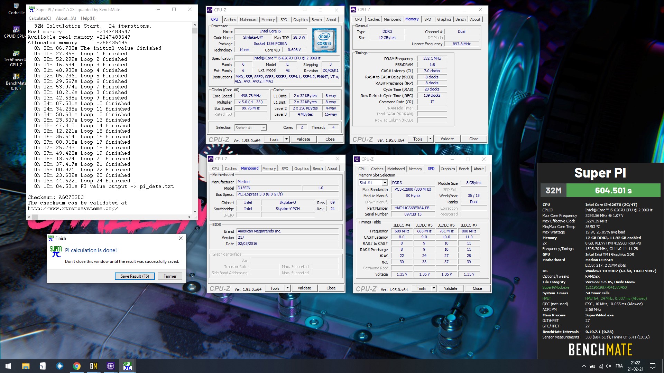Open Tools dropdown arrow in CPU-Z CPU window

pos(286,139)
